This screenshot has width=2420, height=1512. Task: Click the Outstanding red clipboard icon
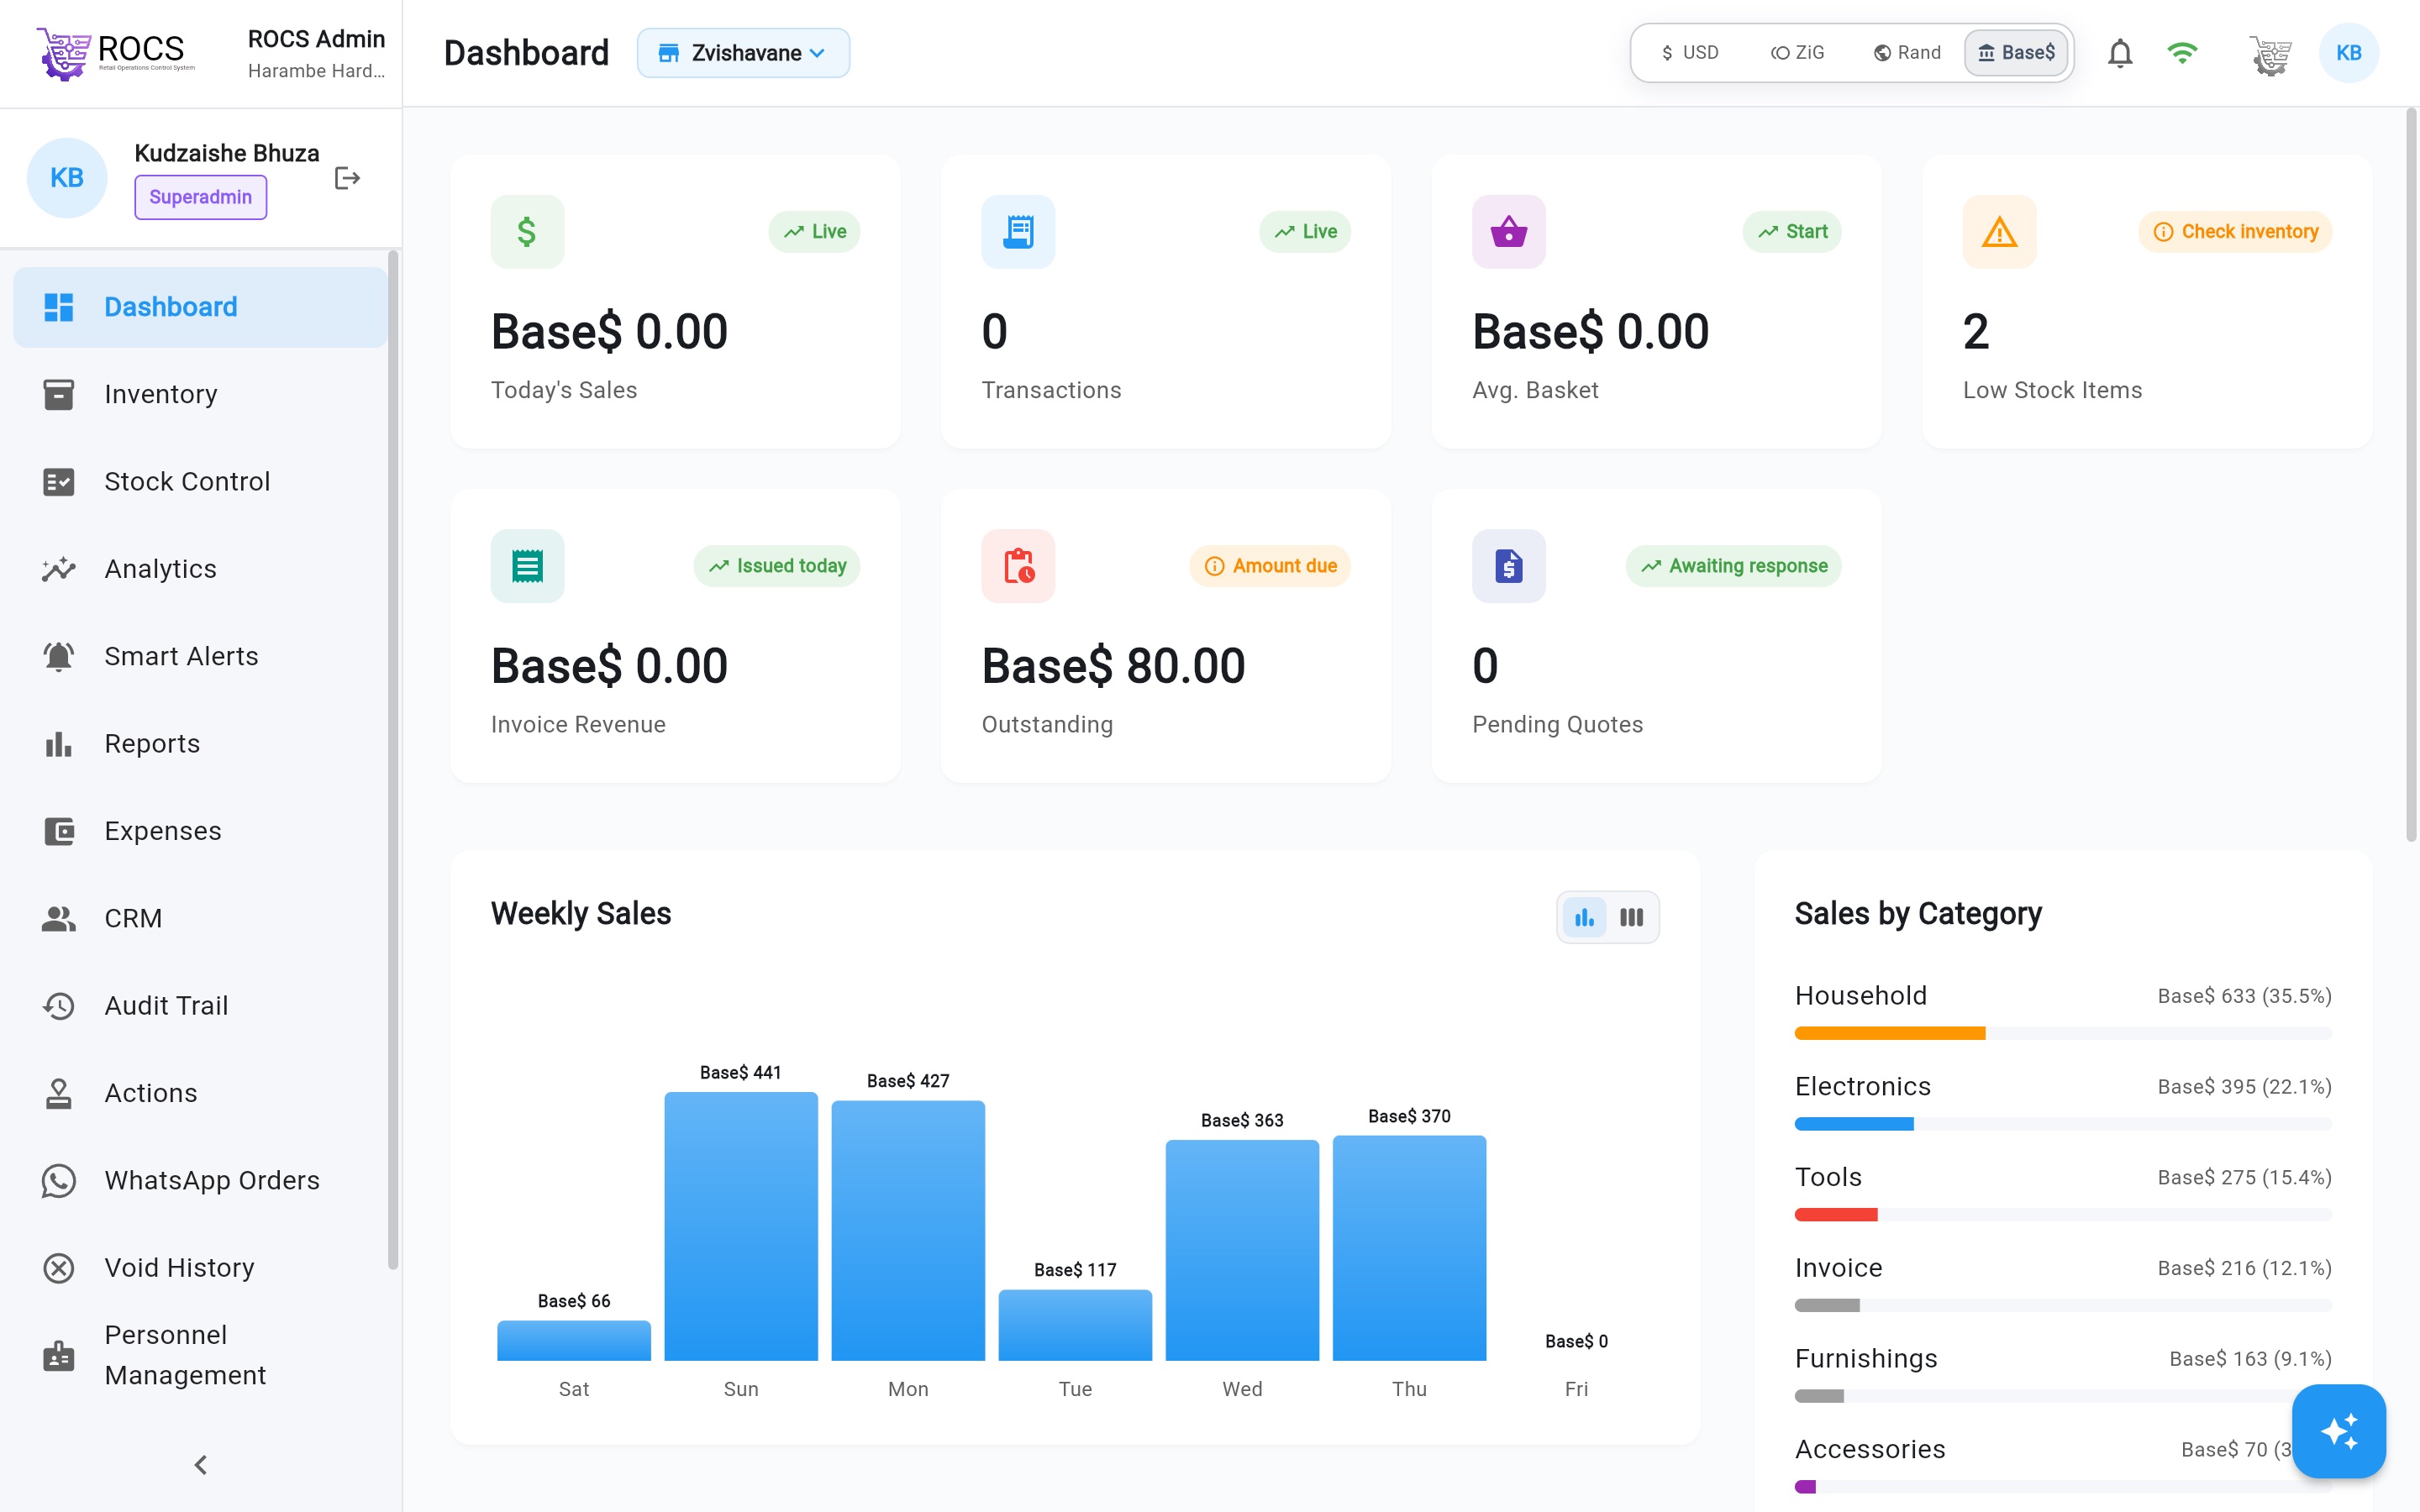[x=1018, y=566]
